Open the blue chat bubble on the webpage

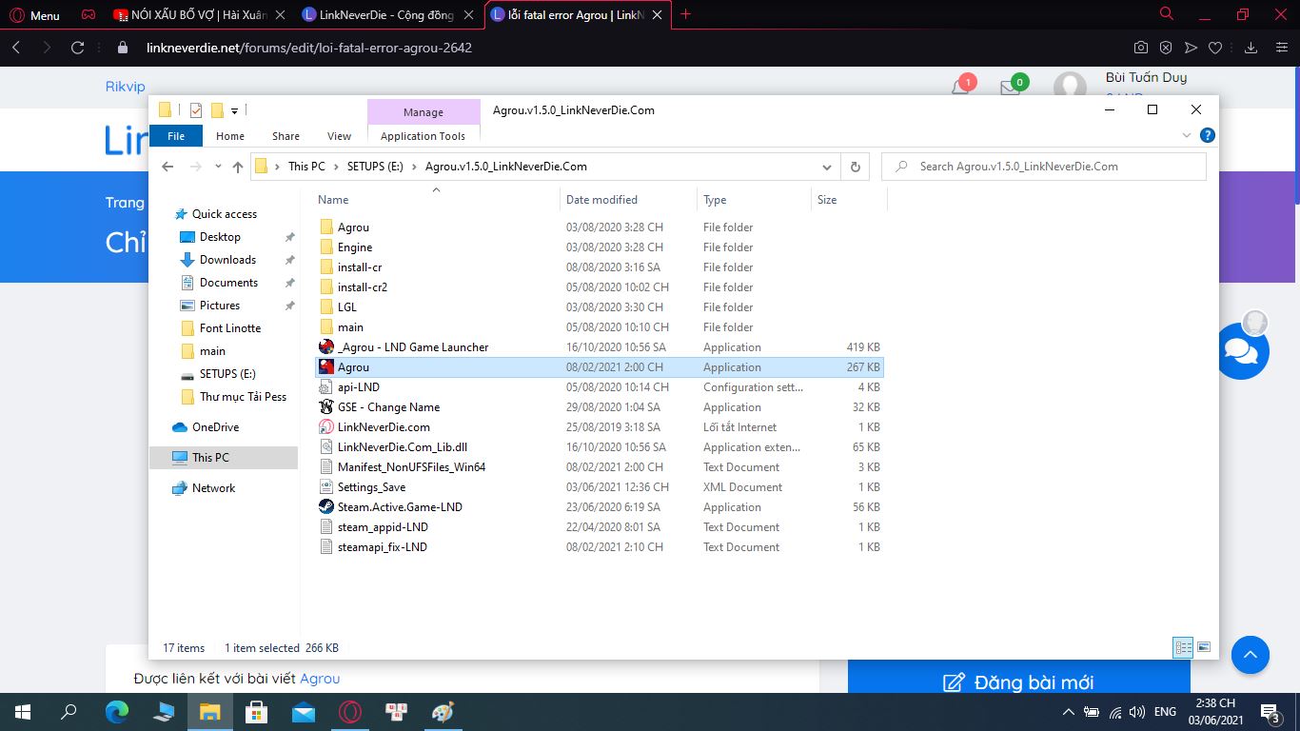click(x=1242, y=352)
